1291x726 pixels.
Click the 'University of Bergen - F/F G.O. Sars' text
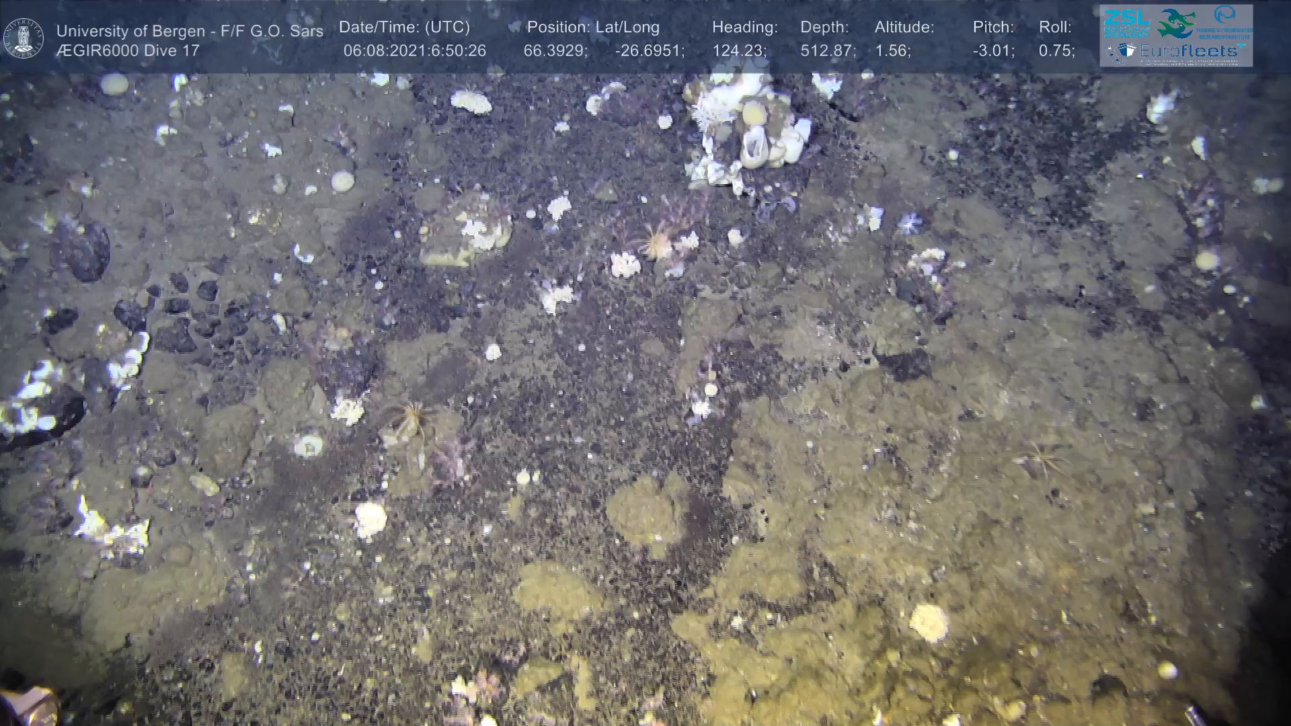(190, 31)
